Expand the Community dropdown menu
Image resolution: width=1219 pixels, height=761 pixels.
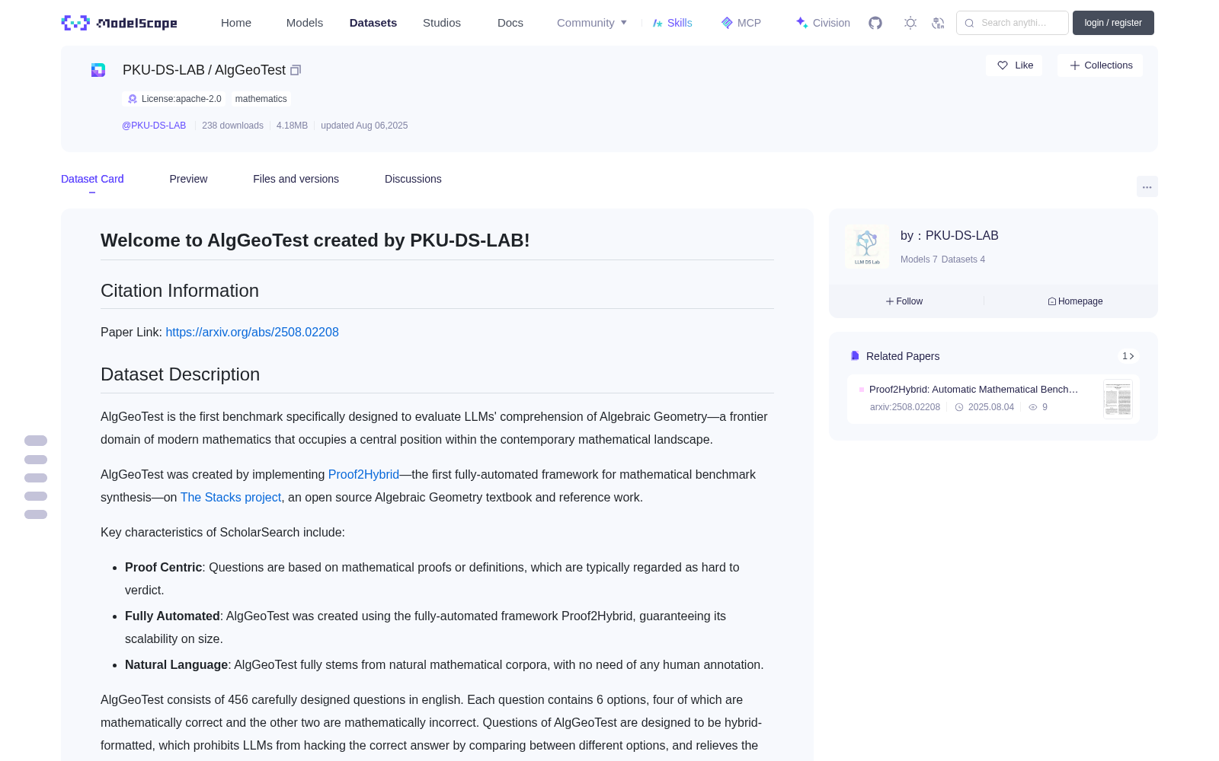pos(592,23)
